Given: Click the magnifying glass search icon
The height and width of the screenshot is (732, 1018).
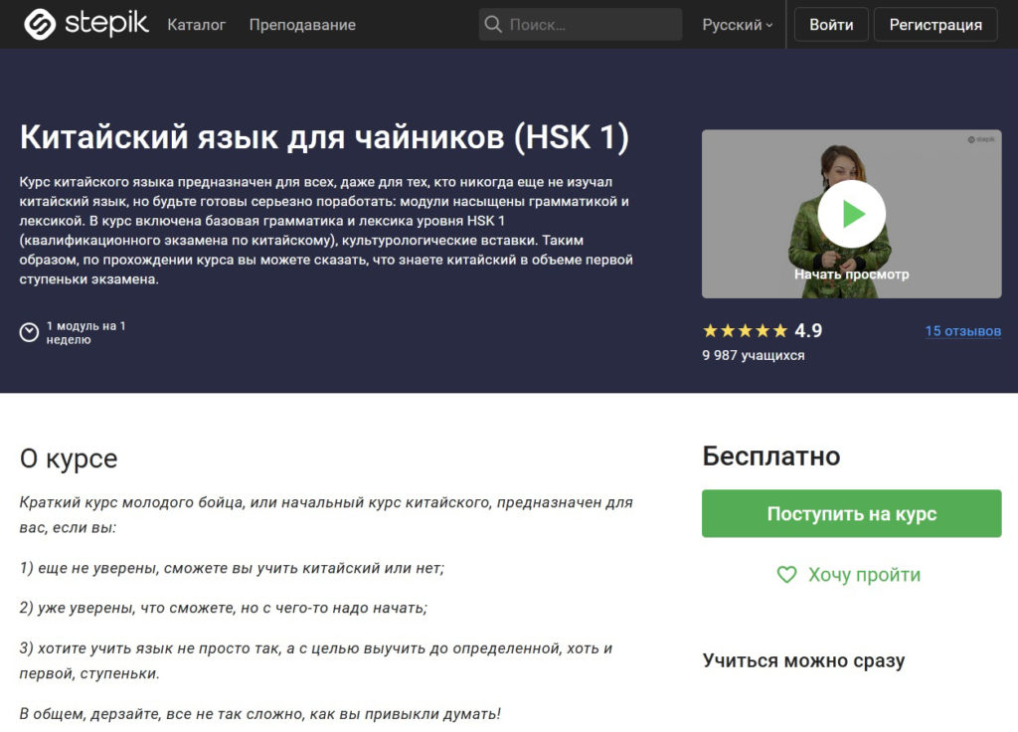Looking at the screenshot, I should (492, 24).
